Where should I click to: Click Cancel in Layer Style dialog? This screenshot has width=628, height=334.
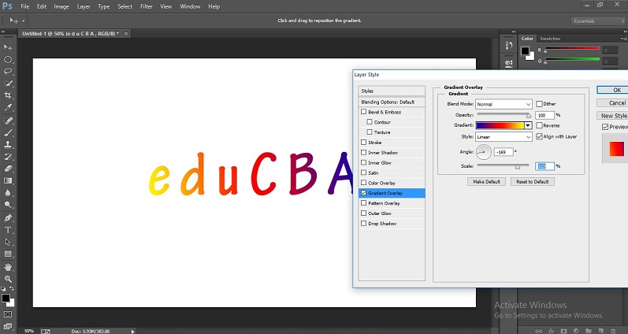[x=612, y=103]
